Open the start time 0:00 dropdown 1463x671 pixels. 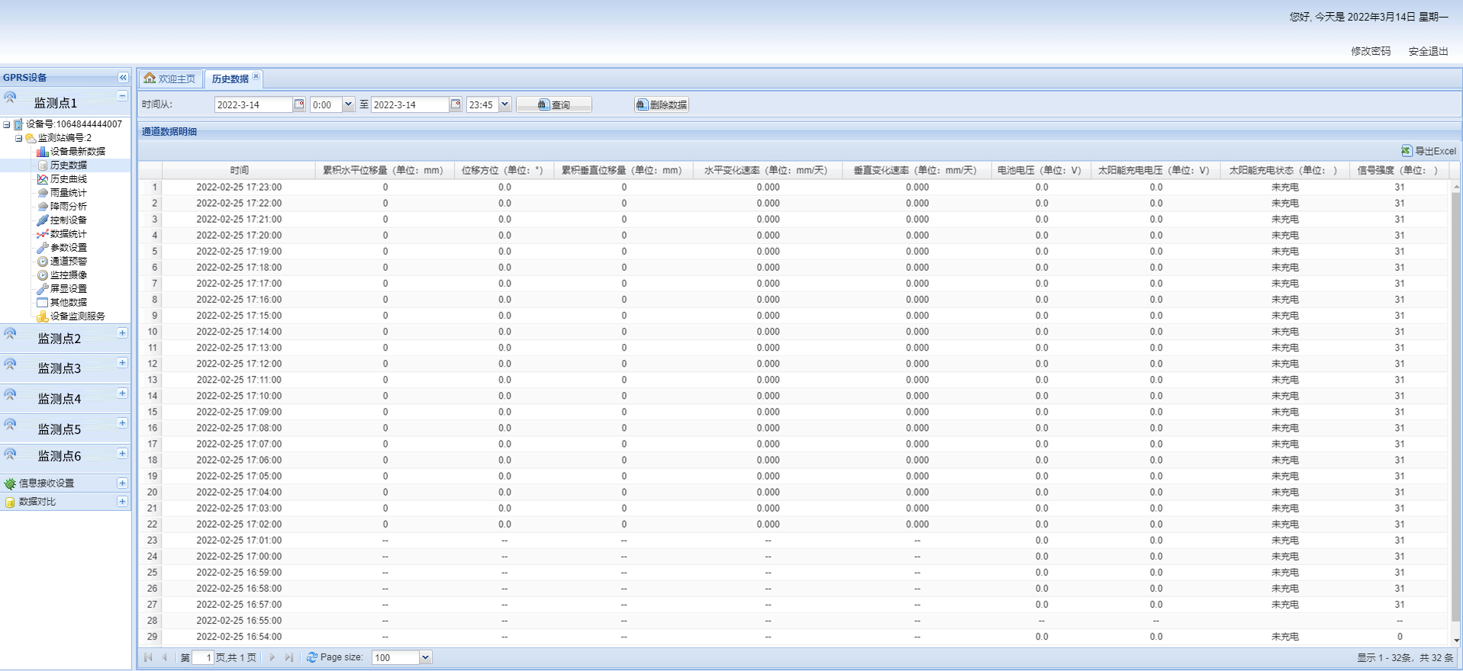point(348,104)
